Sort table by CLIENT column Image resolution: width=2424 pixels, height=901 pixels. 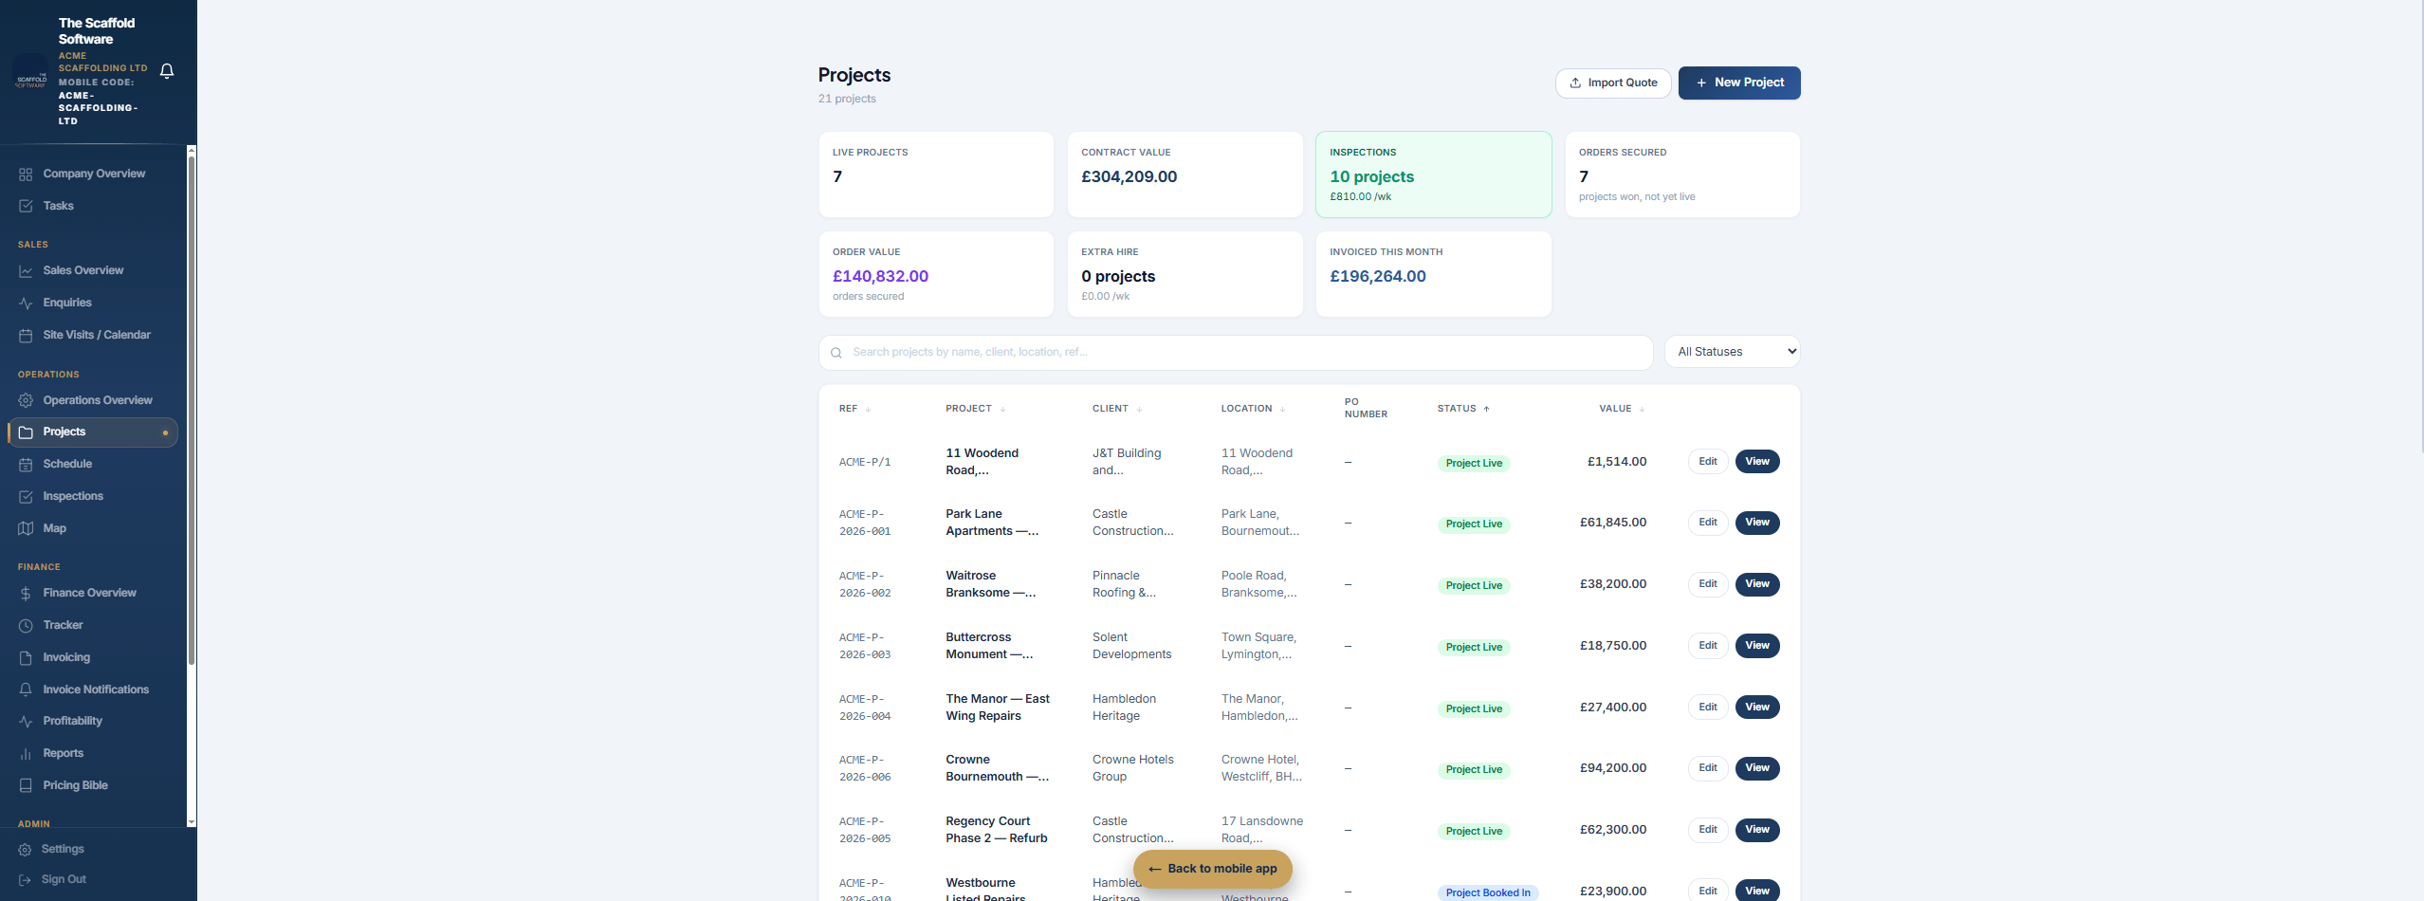pyautogui.click(x=1117, y=409)
